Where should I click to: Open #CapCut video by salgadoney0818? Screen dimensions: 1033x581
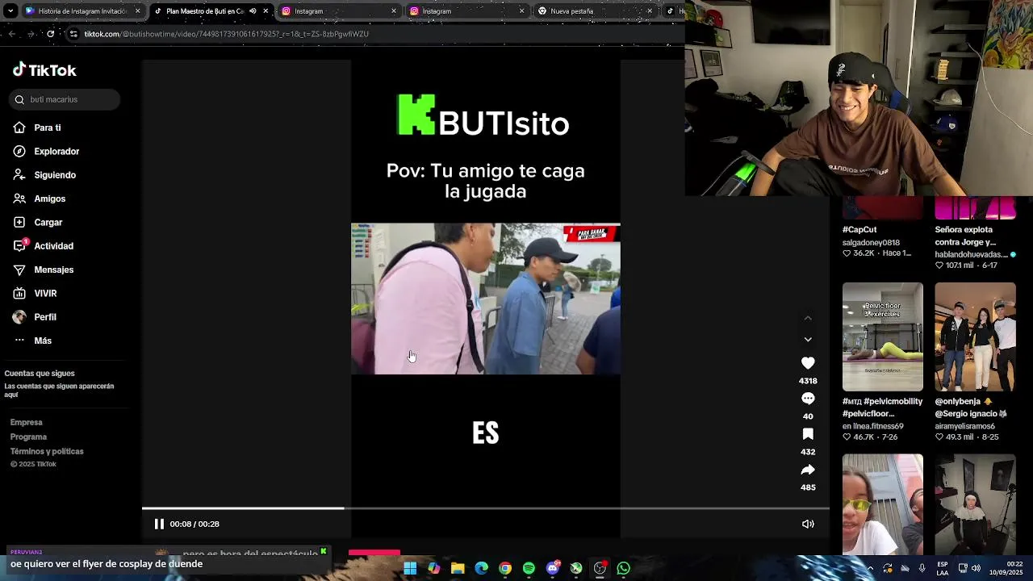point(883,208)
